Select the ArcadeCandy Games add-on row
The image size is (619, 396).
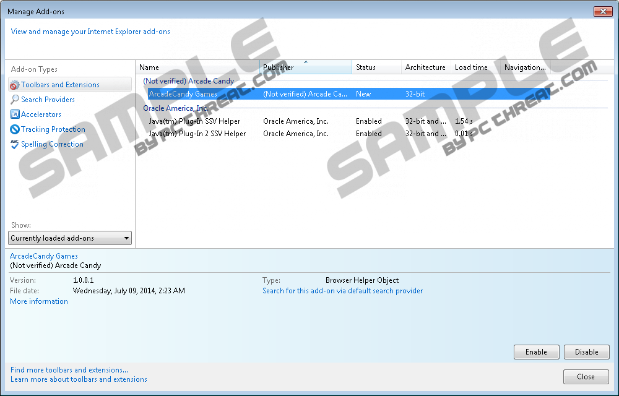click(x=183, y=94)
